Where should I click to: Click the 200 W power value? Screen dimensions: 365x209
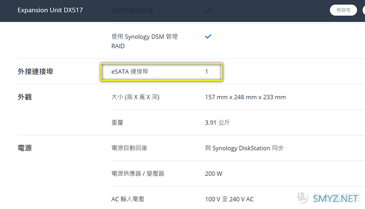click(x=214, y=174)
